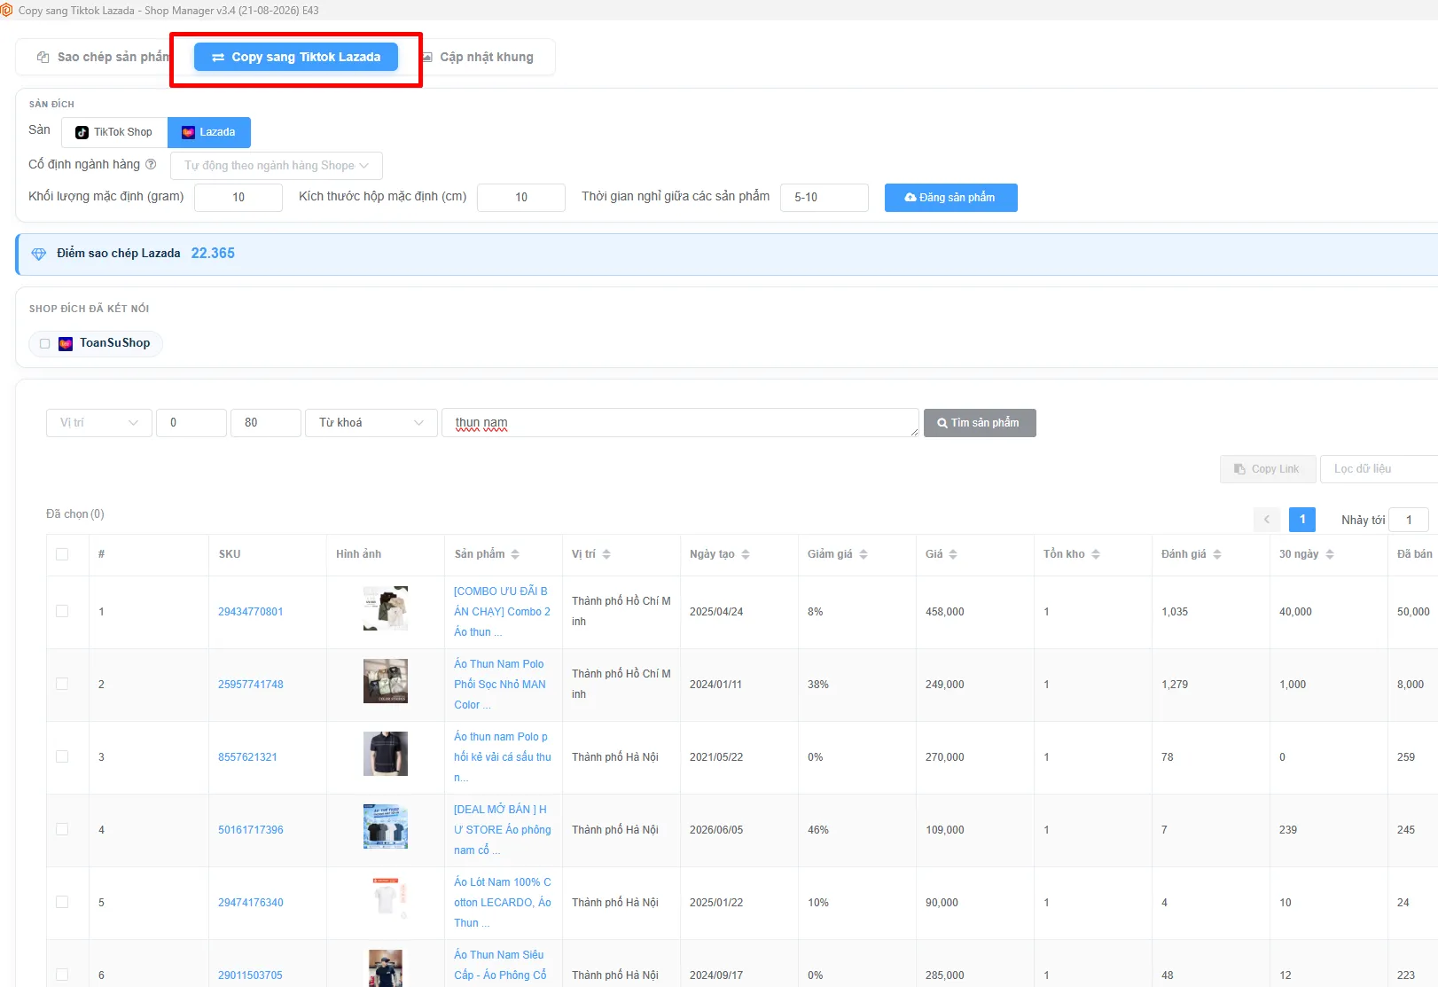Viewport: 1438px width, 987px height.
Task: Open the Vị trí filter dropdown
Action: [x=99, y=423]
